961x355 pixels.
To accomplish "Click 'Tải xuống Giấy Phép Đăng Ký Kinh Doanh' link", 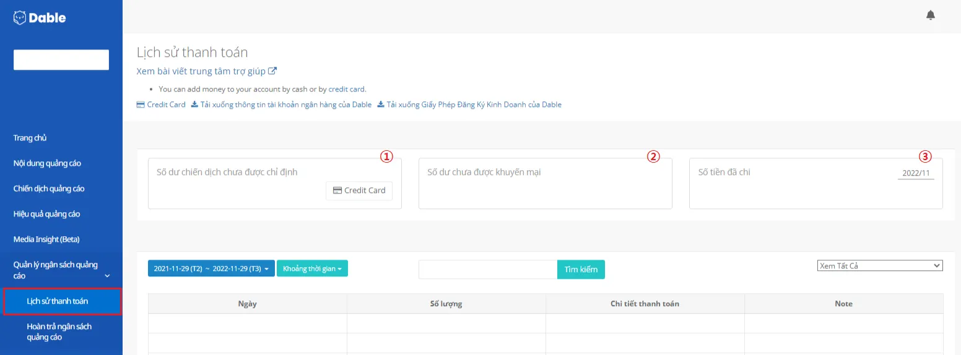I will pyautogui.click(x=474, y=105).
